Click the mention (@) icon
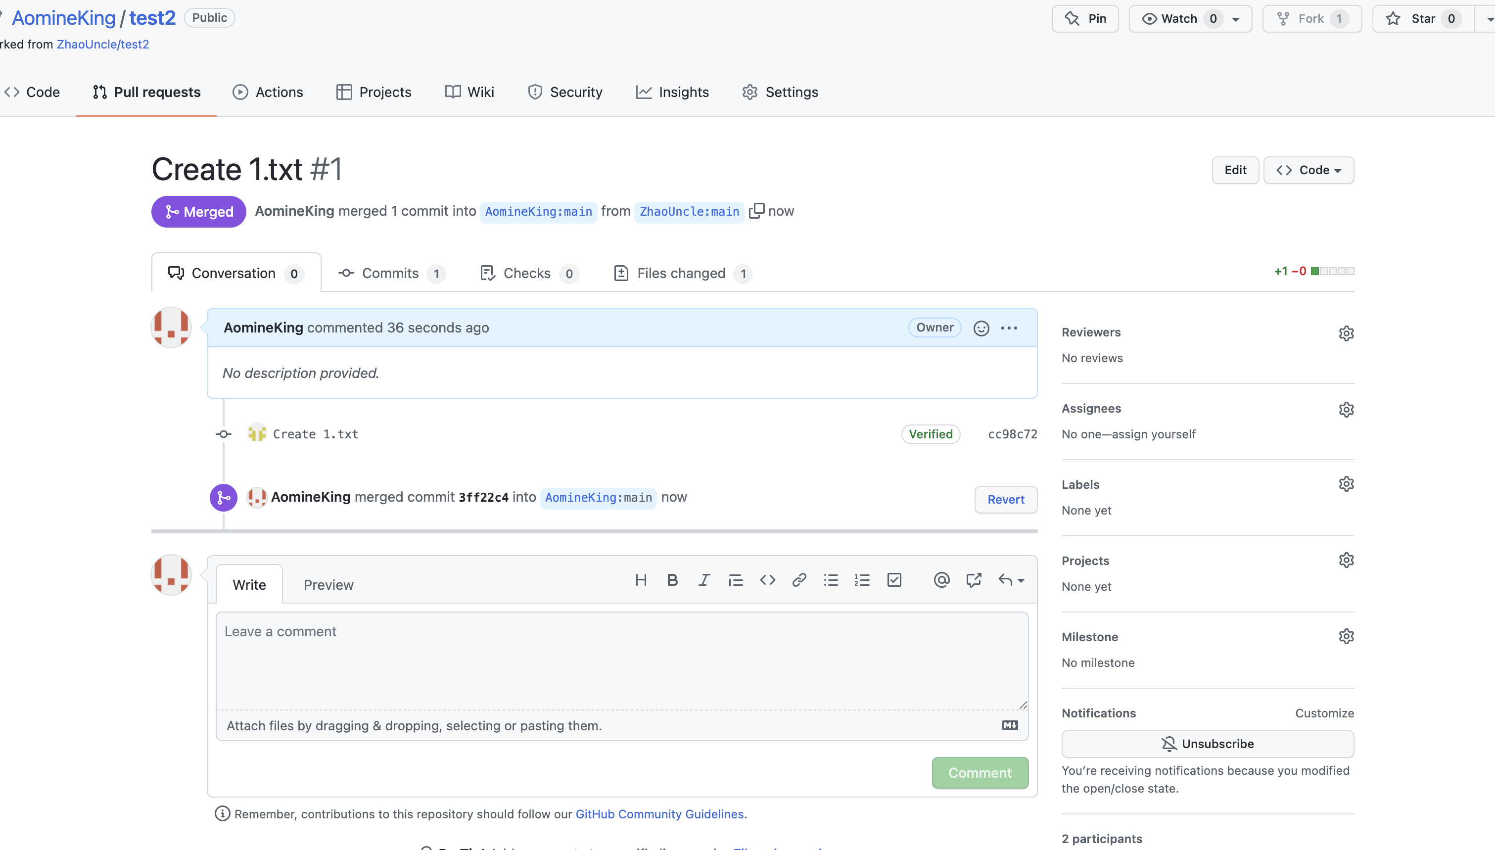This screenshot has height=850, width=1495. (x=941, y=580)
